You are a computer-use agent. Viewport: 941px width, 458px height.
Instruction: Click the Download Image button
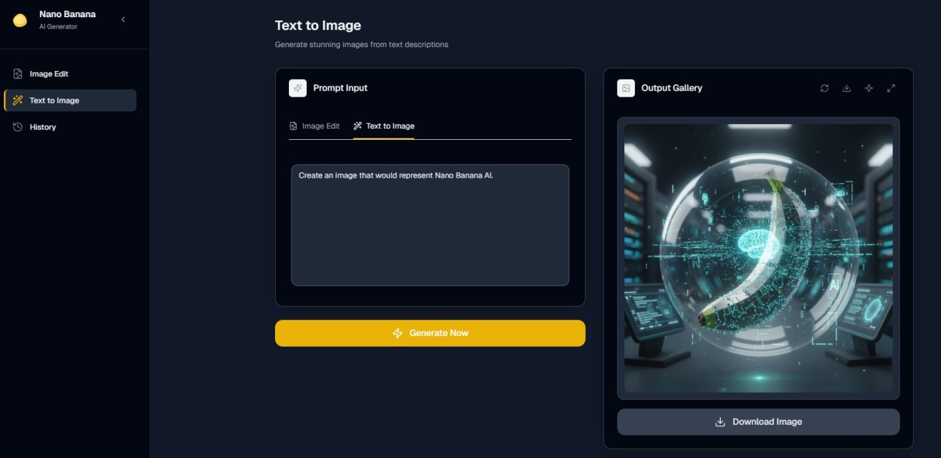click(758, 422)
